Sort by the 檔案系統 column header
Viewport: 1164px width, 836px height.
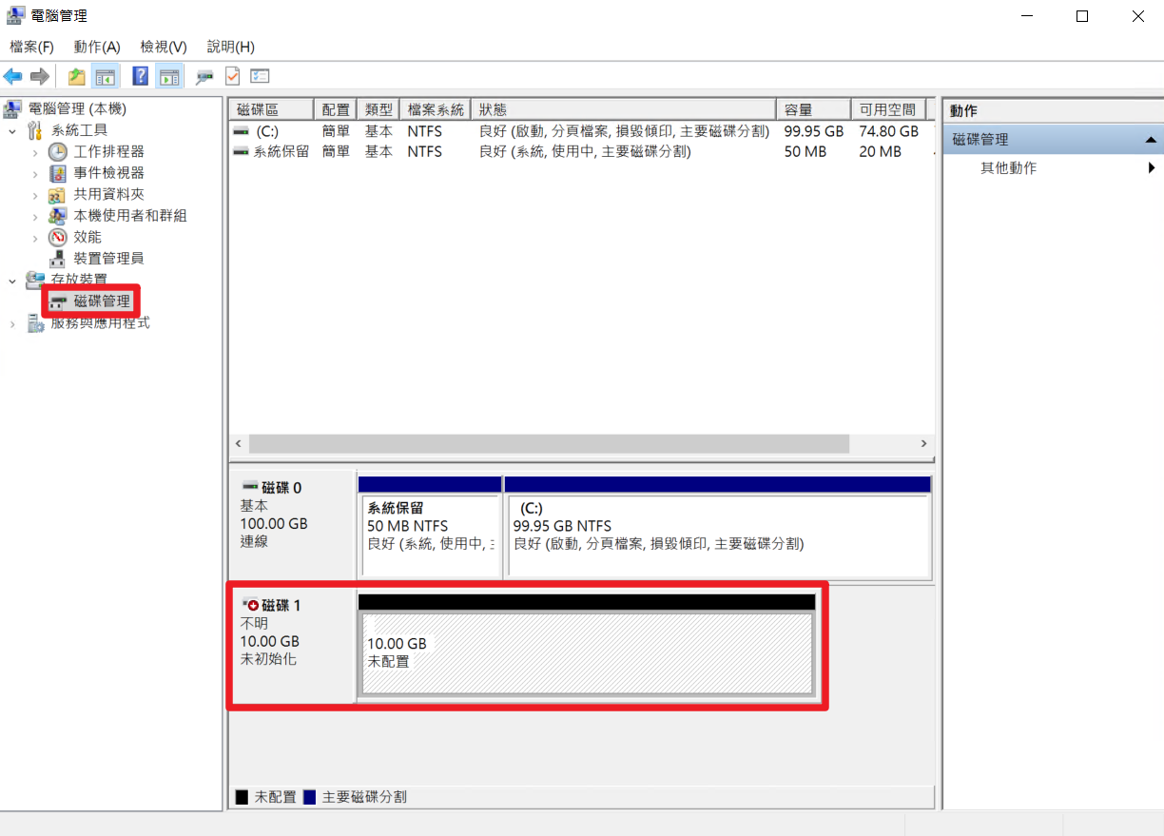click(437, 110)
